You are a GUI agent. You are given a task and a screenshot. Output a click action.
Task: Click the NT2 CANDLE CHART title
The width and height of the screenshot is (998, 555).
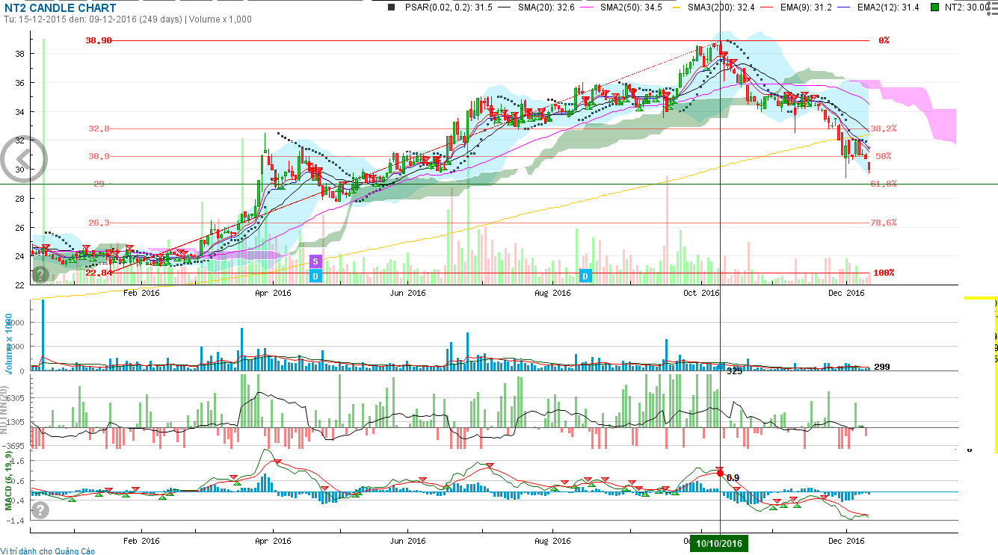tap(60, 8)
